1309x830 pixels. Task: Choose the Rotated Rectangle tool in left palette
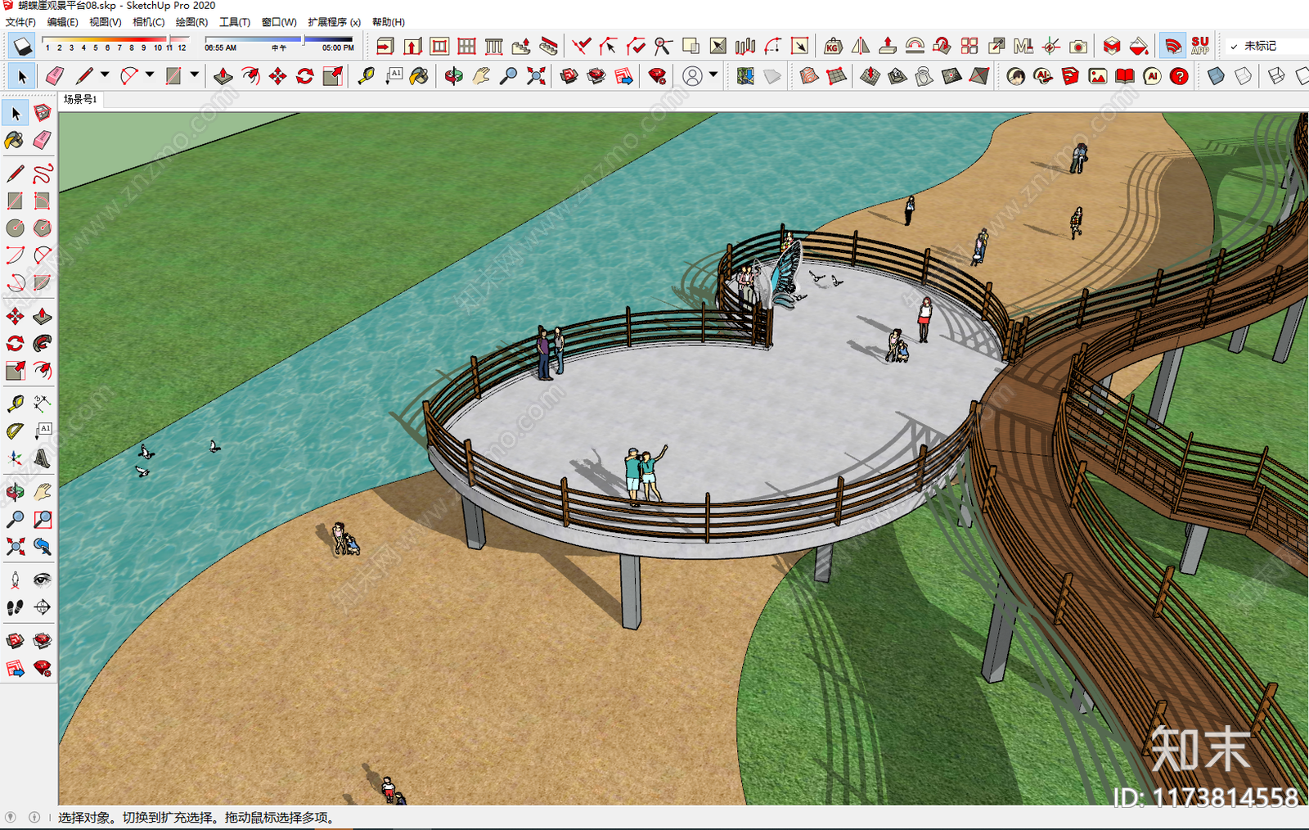43,201
